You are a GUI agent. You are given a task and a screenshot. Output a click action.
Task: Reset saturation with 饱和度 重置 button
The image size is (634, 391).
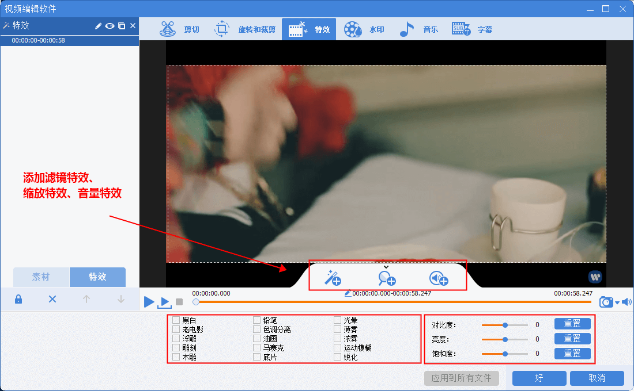coord(572,353)
